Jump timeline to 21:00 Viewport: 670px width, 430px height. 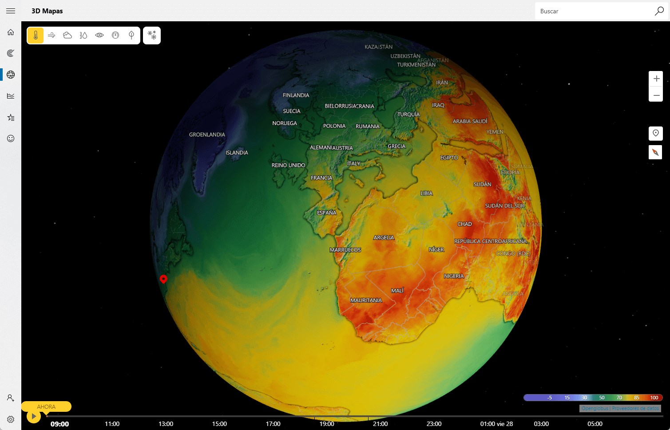tap(381, 424)
